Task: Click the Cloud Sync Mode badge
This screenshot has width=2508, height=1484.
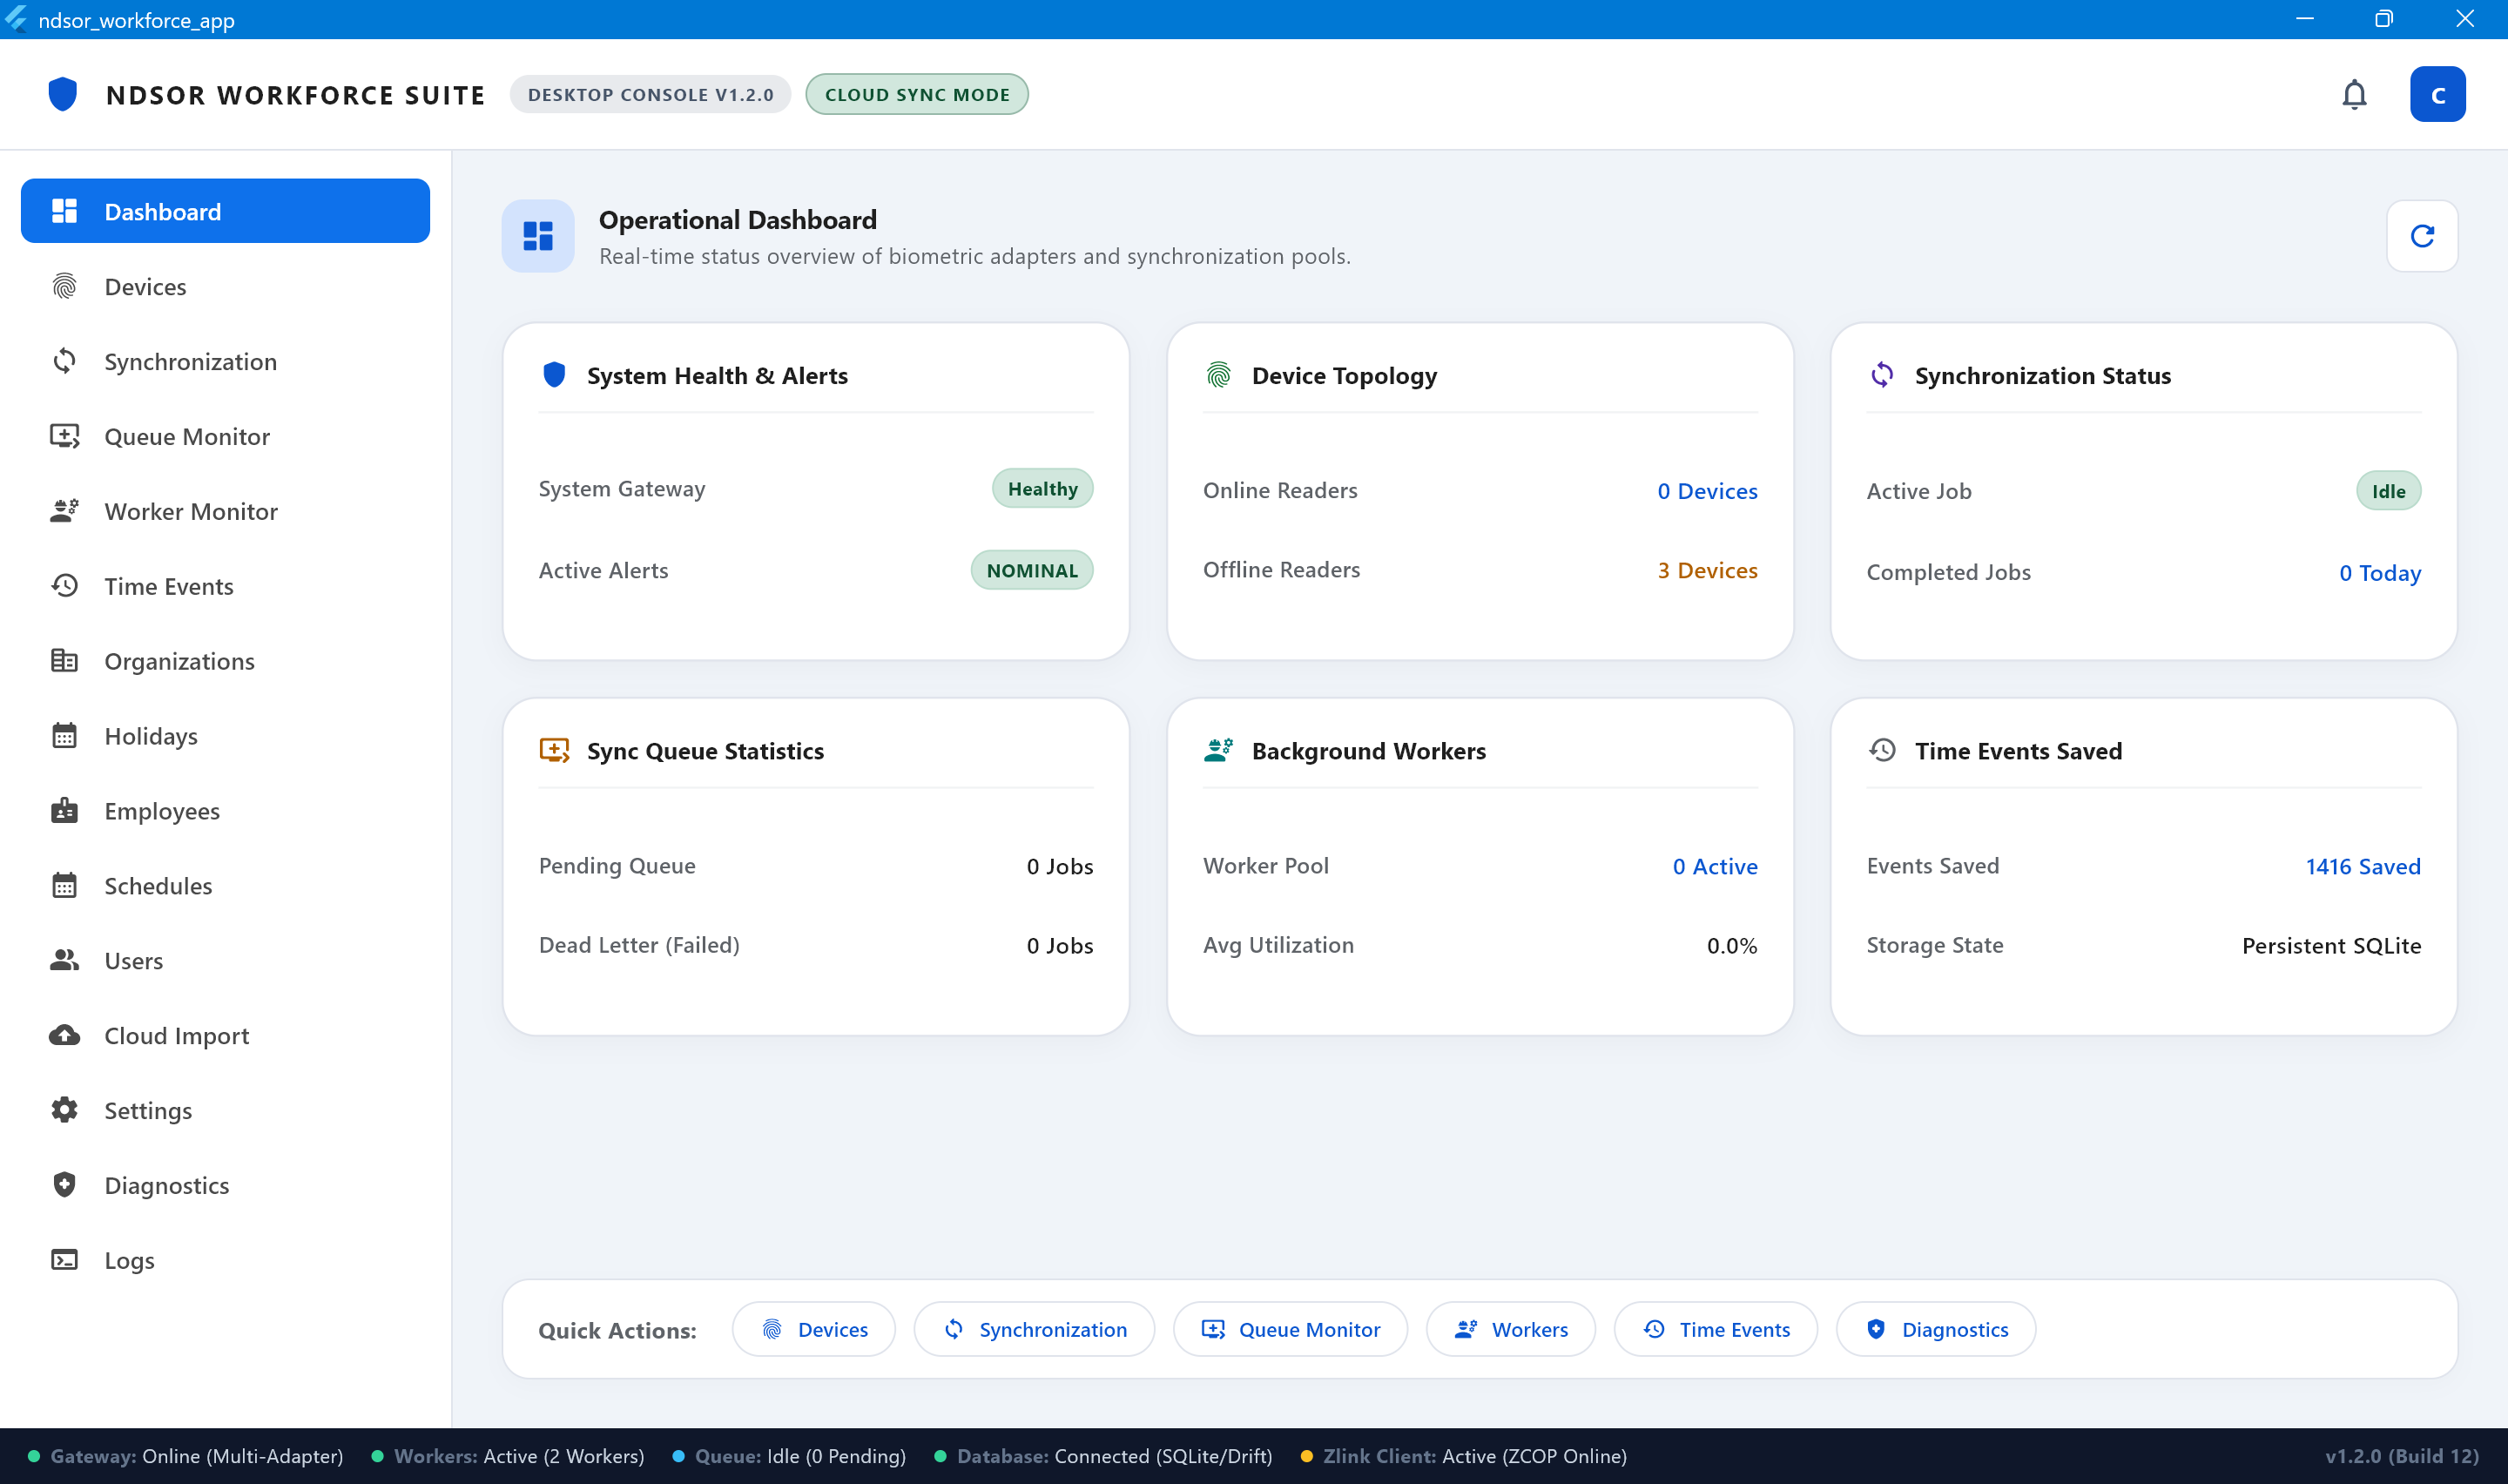Action: coord(917,94)
